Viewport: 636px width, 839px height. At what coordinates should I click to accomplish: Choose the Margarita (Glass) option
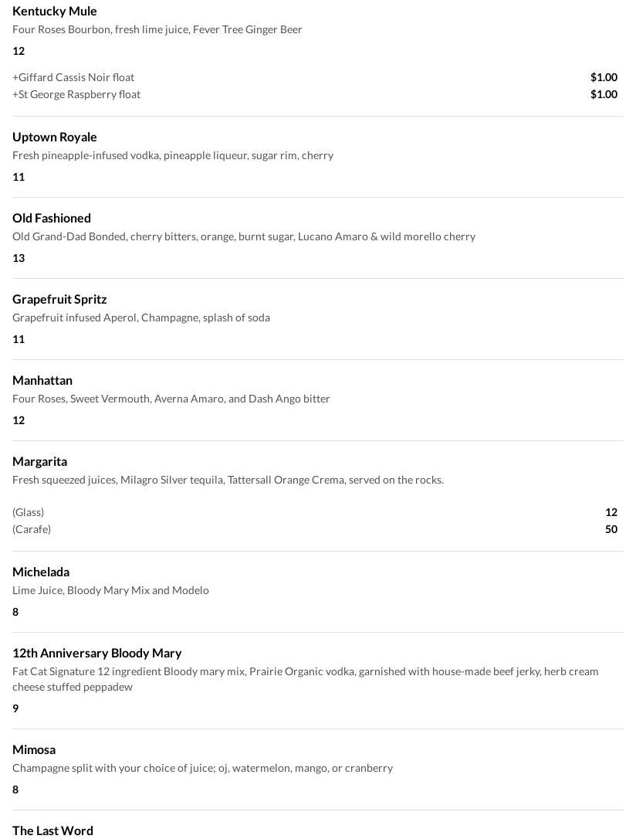[29, 512]
